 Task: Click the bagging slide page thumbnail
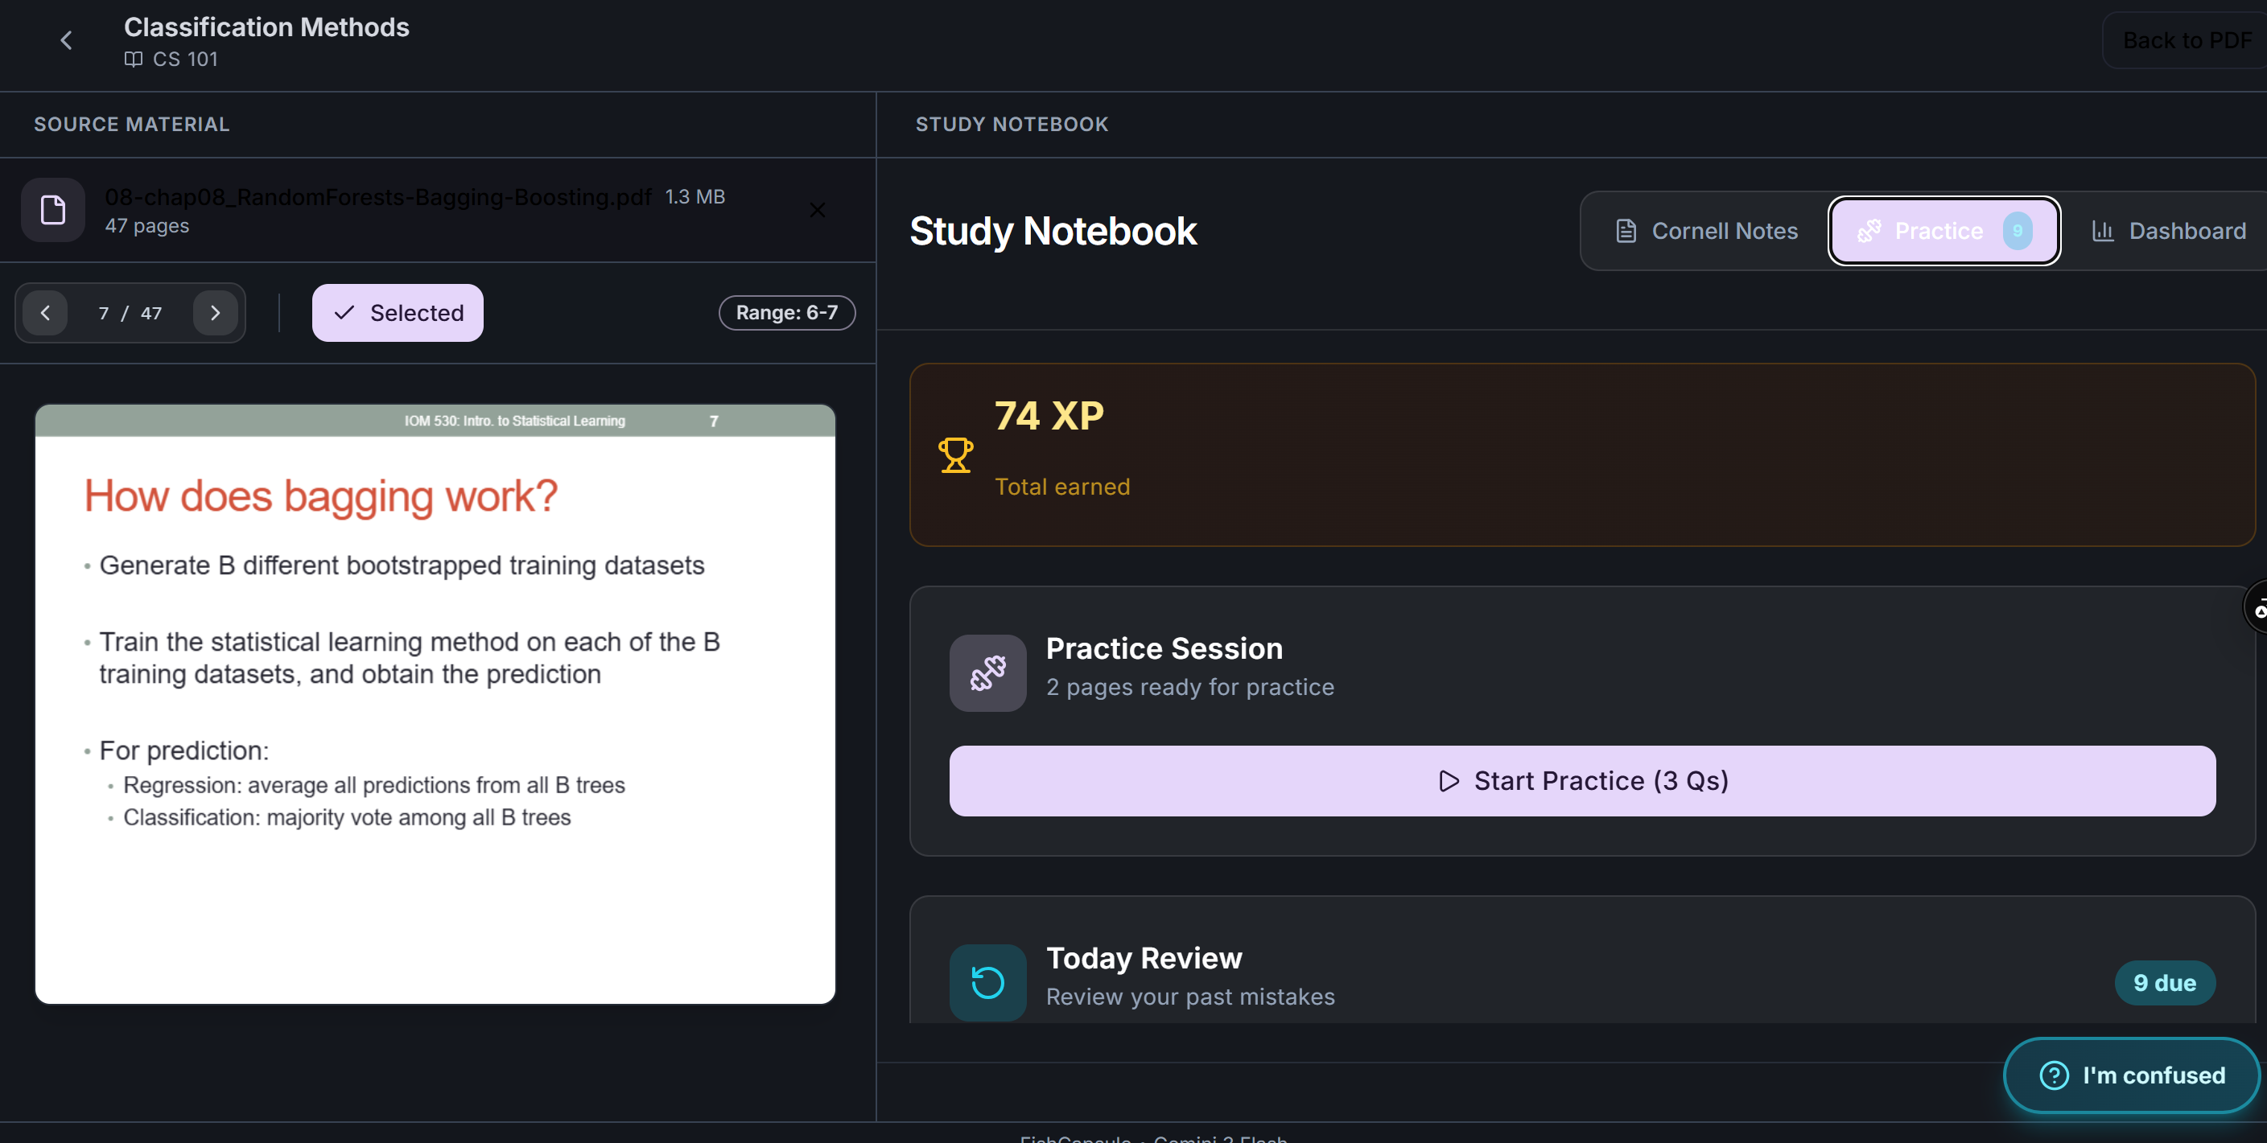coord(435,704)
